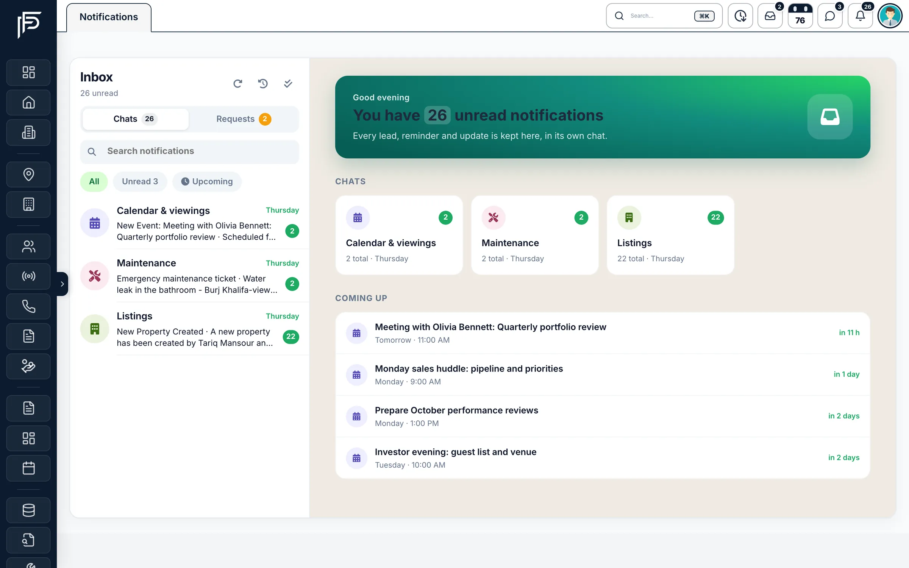Open the contacts people icon
This screenshot has width=909, height=568.
coord(28,246)
